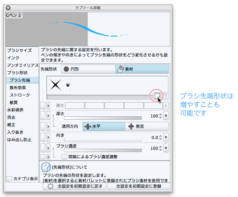
Task: Expand the 厚さ slider display options arrow
Action: [x=49, y=116]
